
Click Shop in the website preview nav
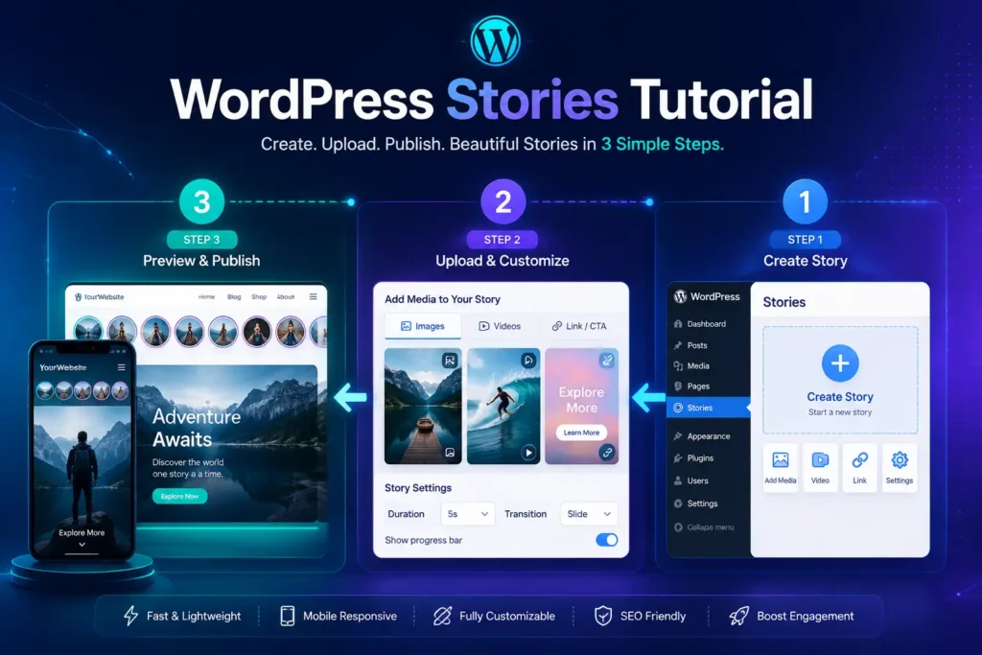(259, 297)
